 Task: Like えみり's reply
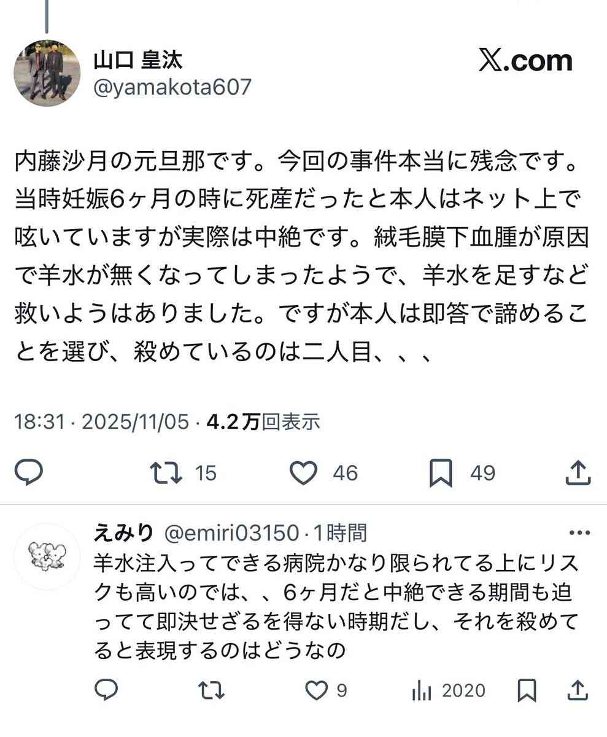316,690
